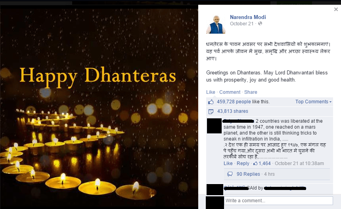The image size is (341, 209).
Task: Click the post's Like link
Action: click(x=211, y=92)
